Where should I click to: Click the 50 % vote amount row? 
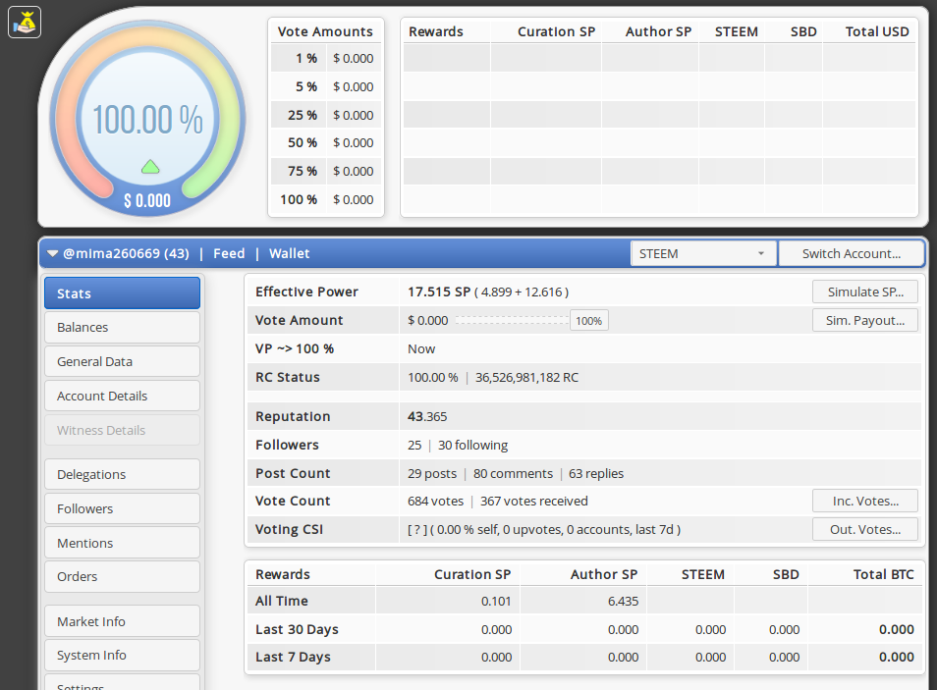click(326, 142)
